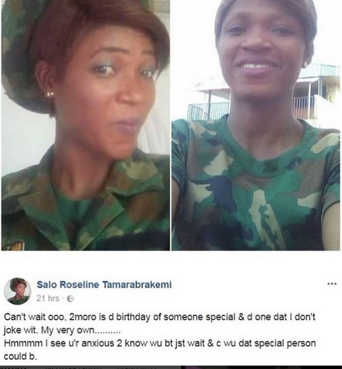Open the three-dot post options menu
This screenshot has width=342, height=369.
coord(332,284)
